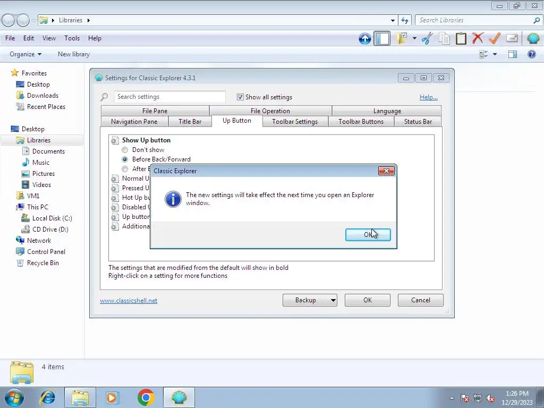Open the Organize dropdown
Image resolution: width=544 pixels, height=408 pixels.
click(x=25, y=54)
